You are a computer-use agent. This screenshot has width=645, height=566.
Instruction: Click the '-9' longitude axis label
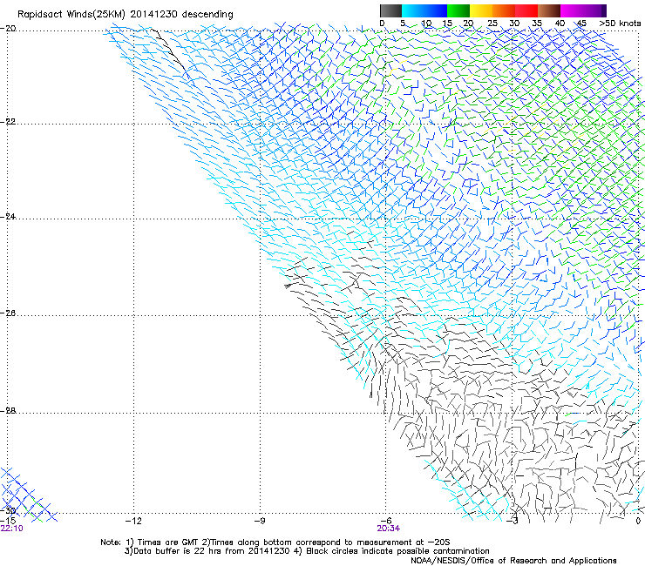click(260, 521)
